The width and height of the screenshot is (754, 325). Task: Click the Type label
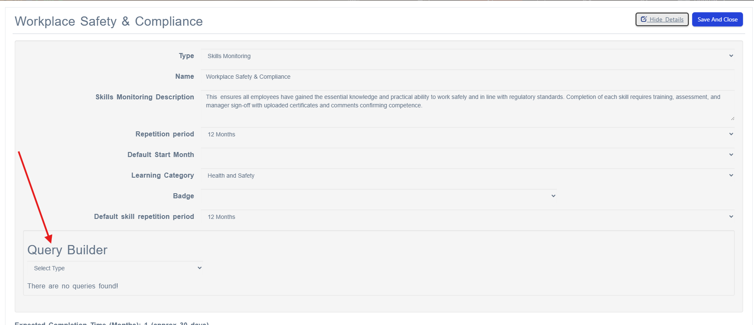coord(186,56)
